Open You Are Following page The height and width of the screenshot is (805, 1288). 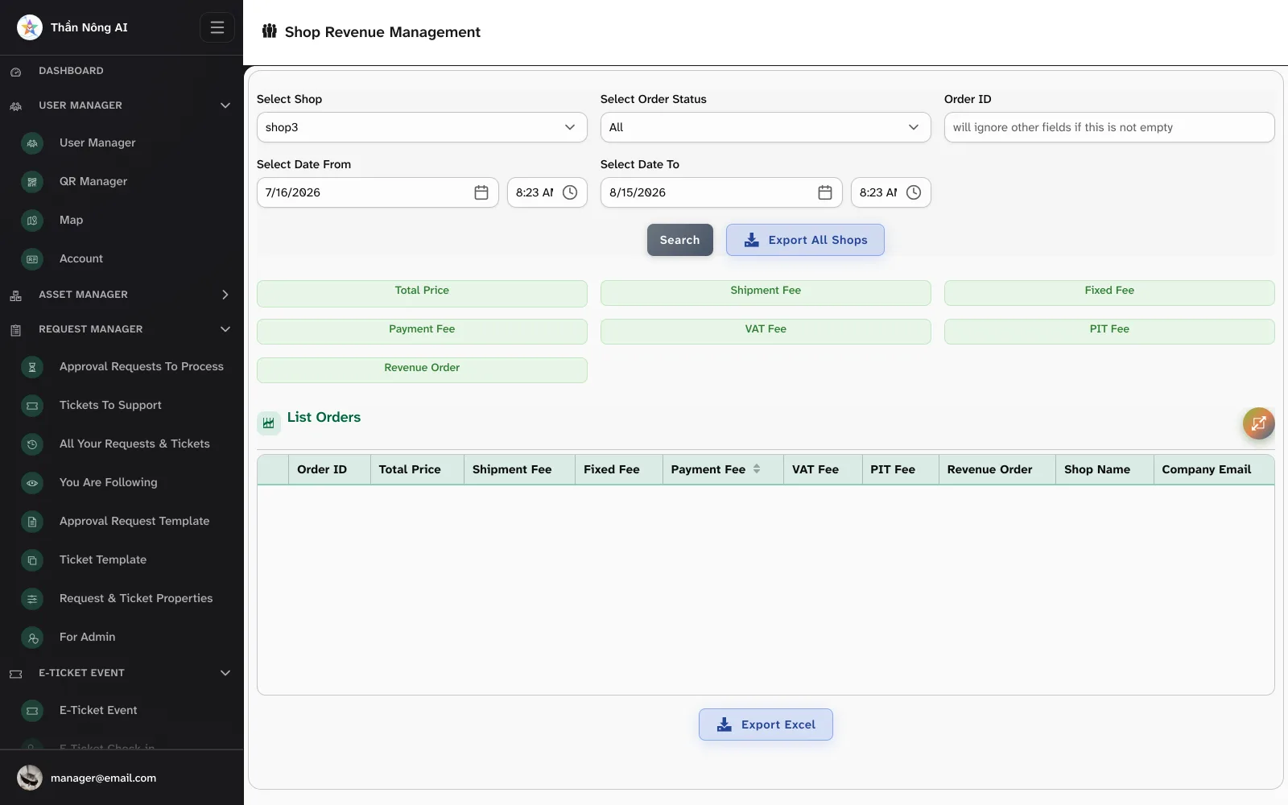click(109, 482)
